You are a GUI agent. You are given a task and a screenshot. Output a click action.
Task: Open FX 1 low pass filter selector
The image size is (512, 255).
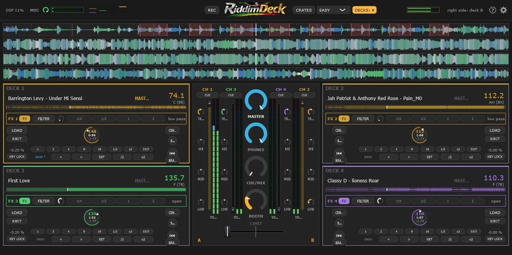[177, 119]
